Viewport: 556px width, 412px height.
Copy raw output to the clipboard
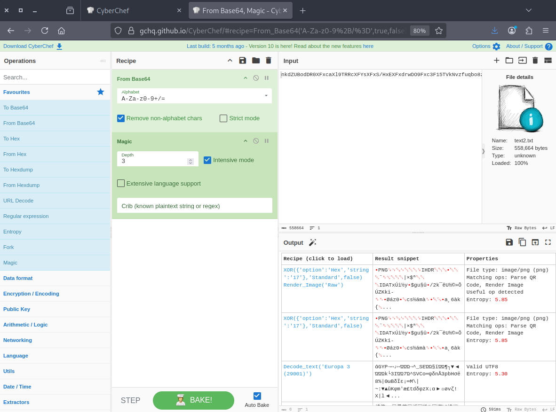pyautogui.click(x=522, y=242)
